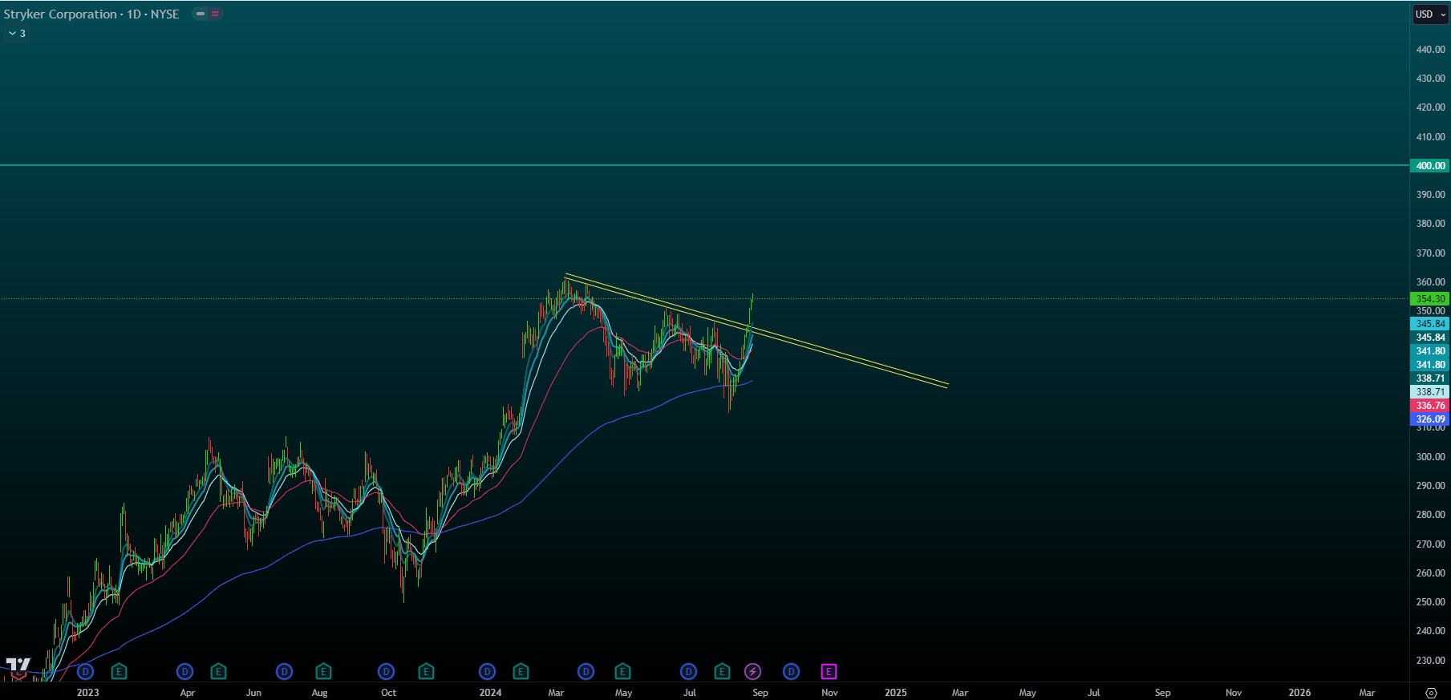Click the earnings marker just after 2023
Image resolution: width=1451 pixels, height=700 pixels.
tap(119, 671)
